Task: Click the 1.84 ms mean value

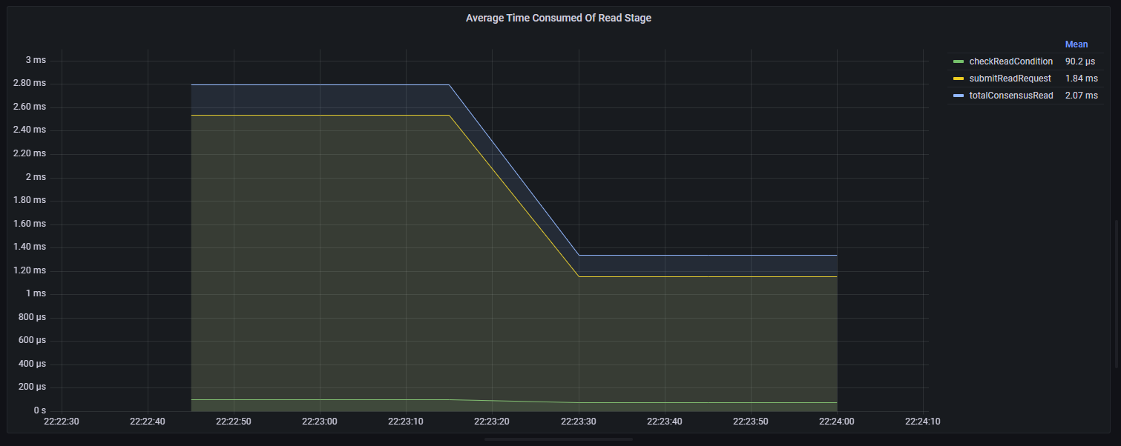Action: [1081, 79]
